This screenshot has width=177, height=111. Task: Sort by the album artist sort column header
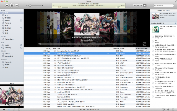click(x=143, y=48)
